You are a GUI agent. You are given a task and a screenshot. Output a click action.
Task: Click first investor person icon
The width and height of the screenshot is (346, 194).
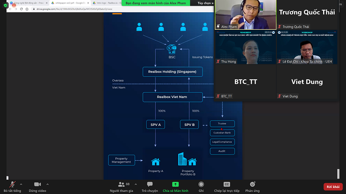click(x=139, y=27)
